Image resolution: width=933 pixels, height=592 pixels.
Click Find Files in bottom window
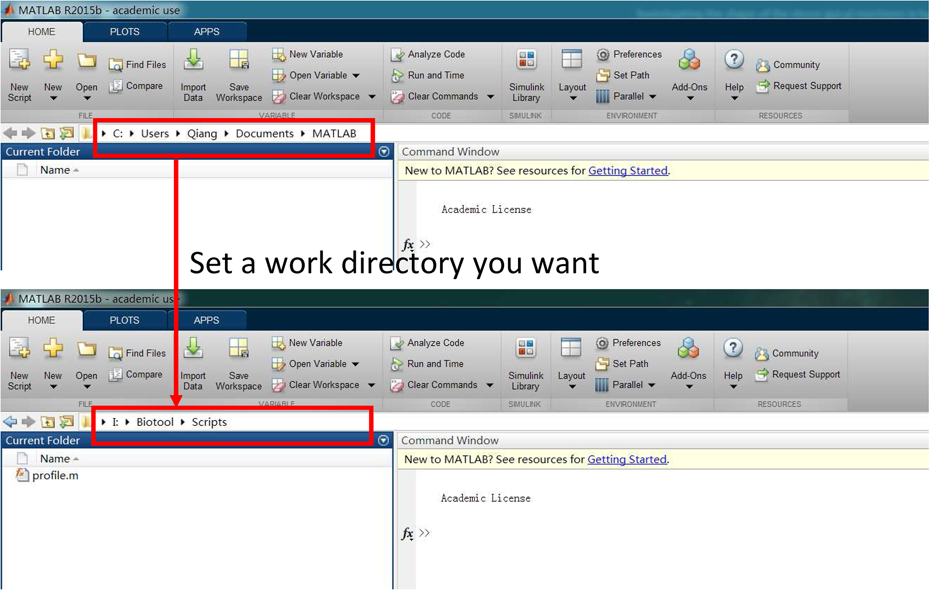point(137,353)
